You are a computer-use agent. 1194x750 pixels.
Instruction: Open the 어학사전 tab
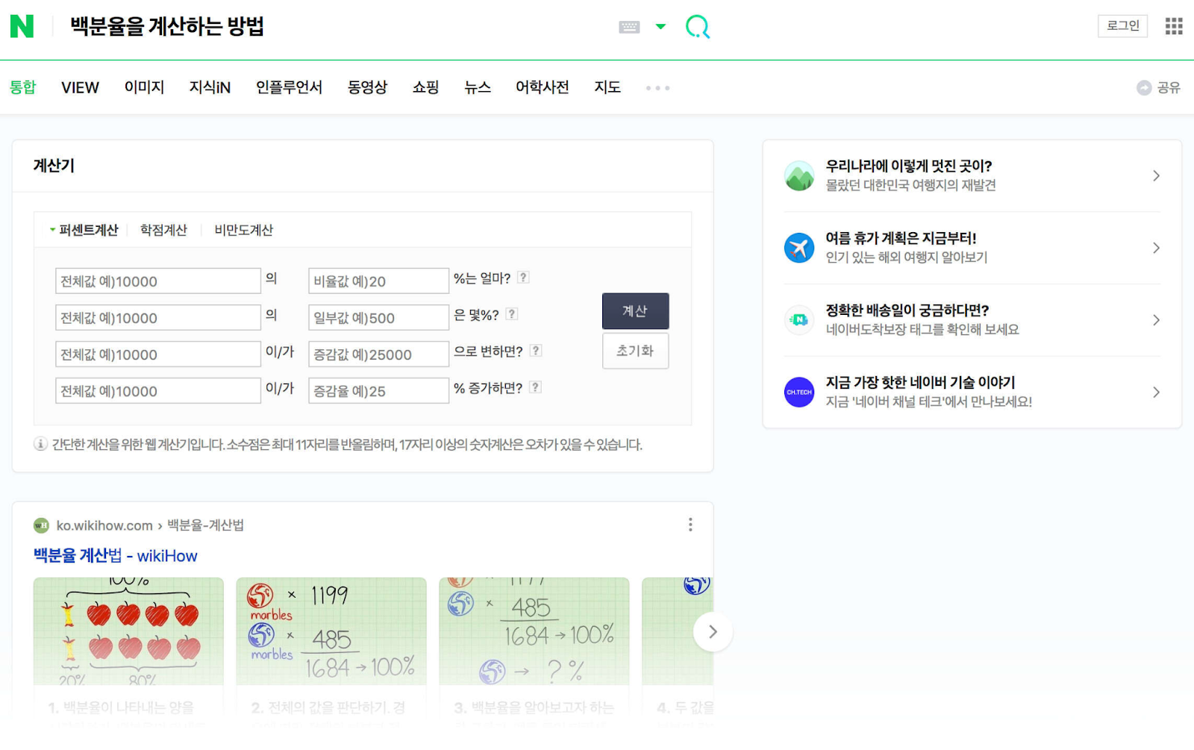click(543, 87)
